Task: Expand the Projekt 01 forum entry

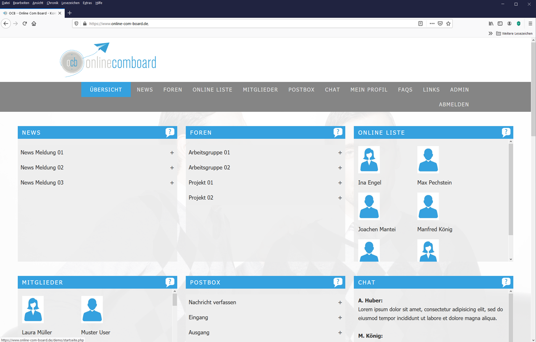Action: point(340,183)
